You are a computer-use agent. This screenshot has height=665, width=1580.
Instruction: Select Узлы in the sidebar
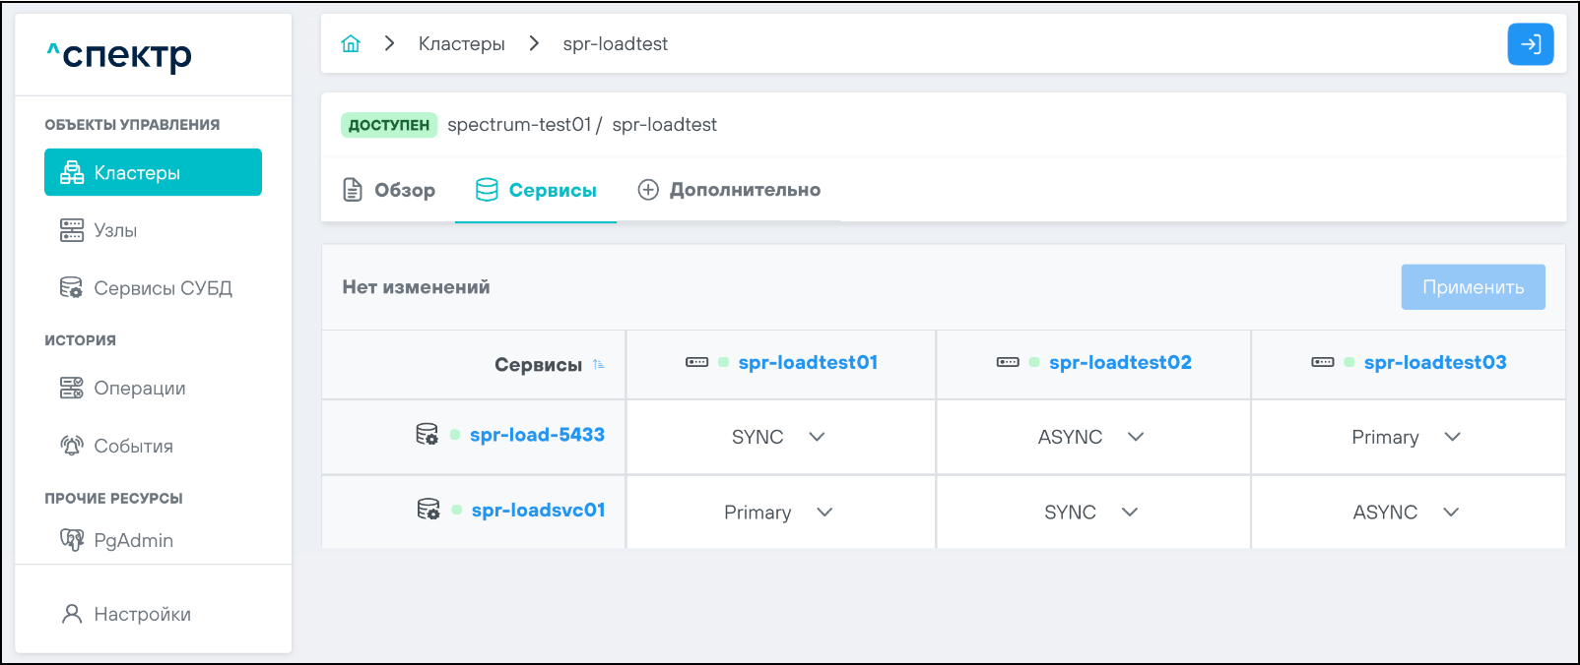click(x=115, y=230)
